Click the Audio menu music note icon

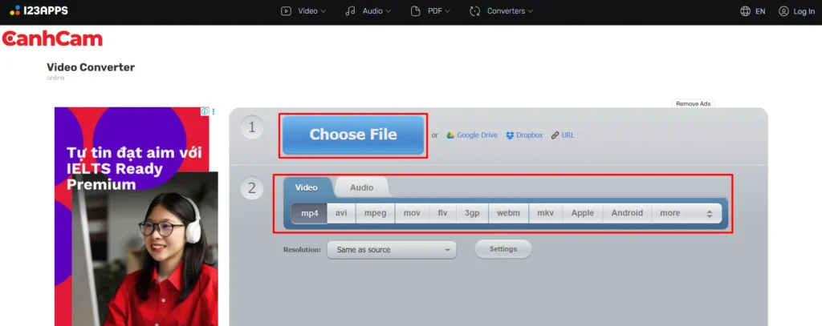tap(350, 11)
